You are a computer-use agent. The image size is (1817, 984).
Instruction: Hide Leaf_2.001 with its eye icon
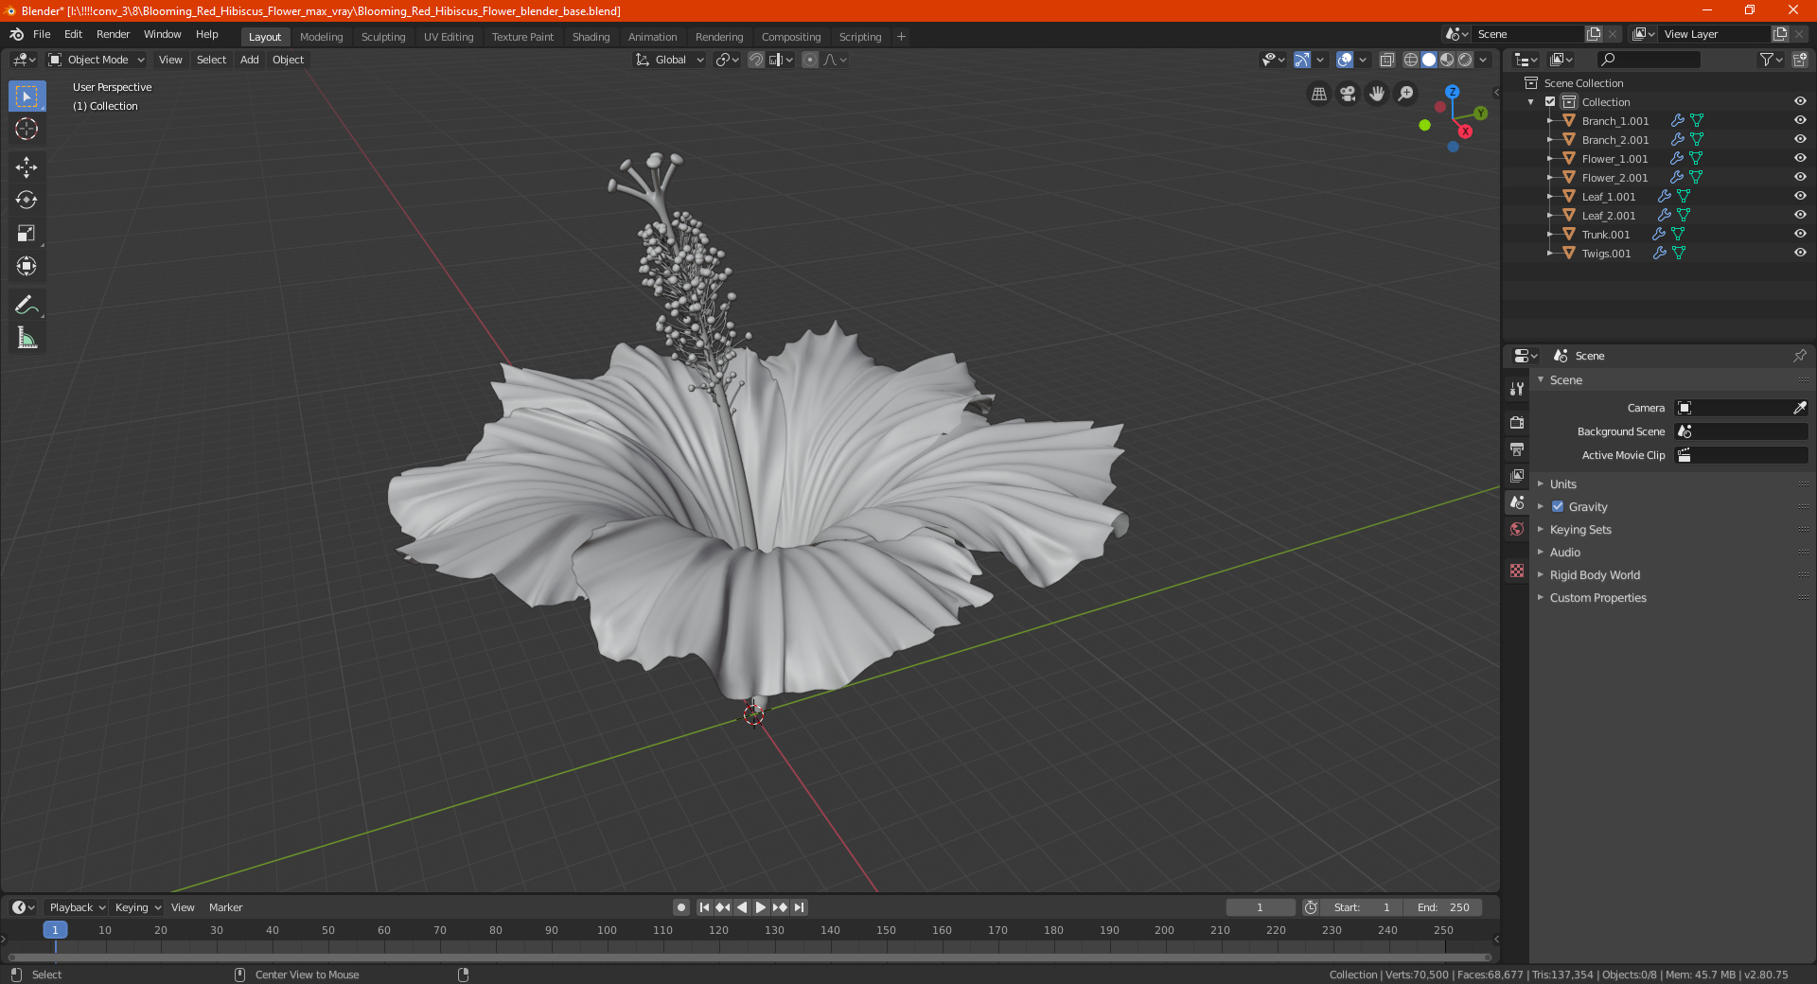(x=1800, y=216)
